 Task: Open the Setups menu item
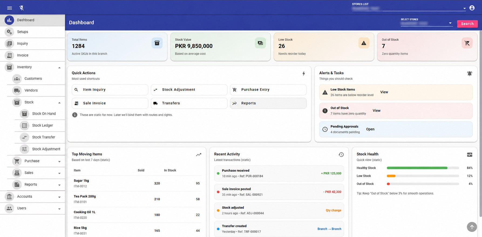click(x=32, y=32)
